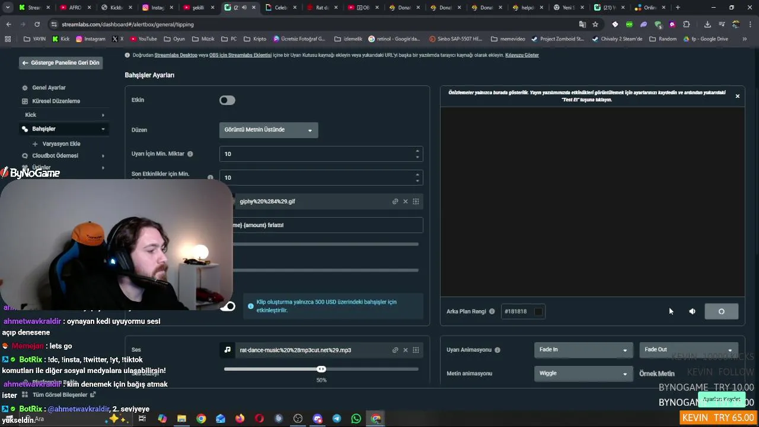This screenshot has width=759, height=427.
Task: Open Chrome extensions puzzle icon
Action: [x=686, y=24]
